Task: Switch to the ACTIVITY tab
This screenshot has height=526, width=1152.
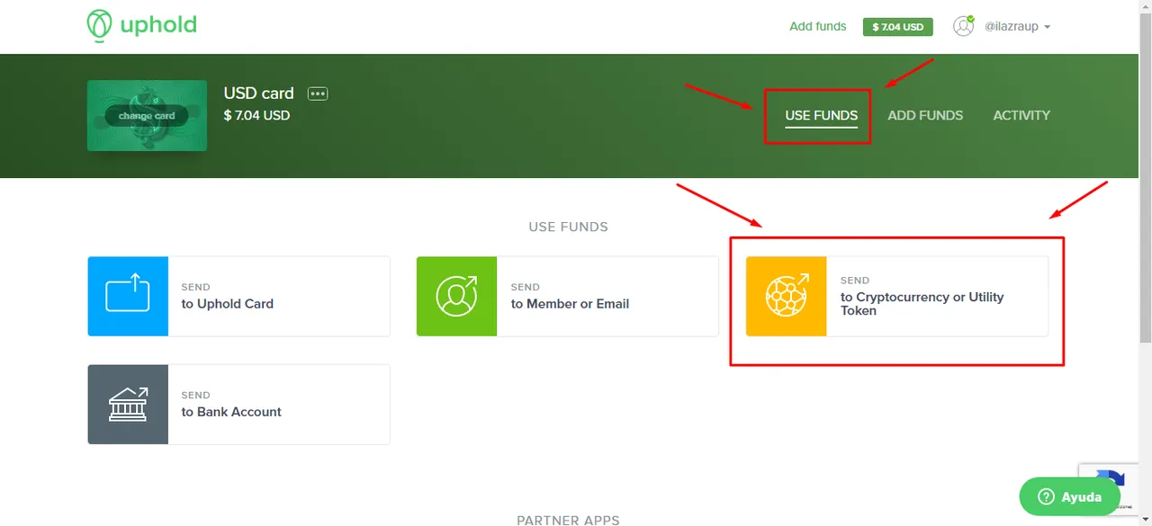Action: (x=1021, y=115)
